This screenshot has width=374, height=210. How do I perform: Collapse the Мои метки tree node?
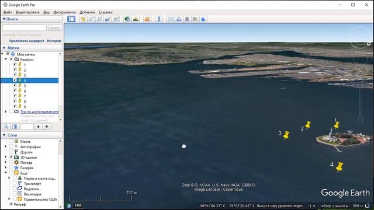coord(2,54)
